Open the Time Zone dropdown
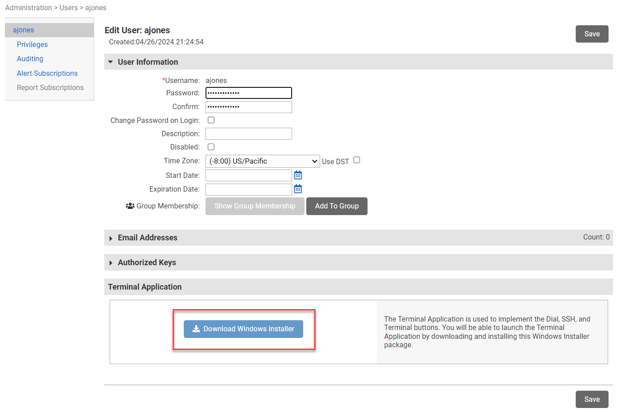617x412 pixels. 262,161
